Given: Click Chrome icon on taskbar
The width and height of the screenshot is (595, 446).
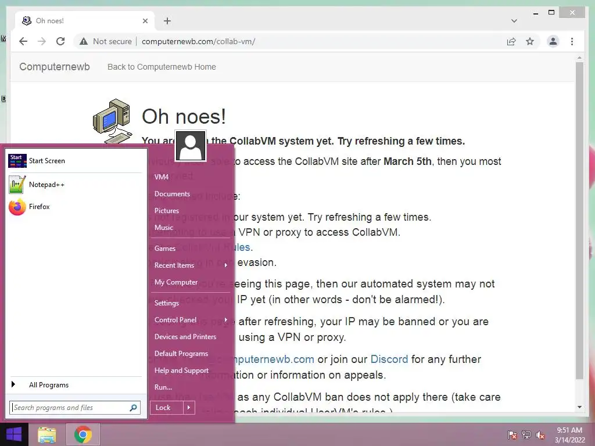Looking at the screenshot, I should [x=83, y=434].
